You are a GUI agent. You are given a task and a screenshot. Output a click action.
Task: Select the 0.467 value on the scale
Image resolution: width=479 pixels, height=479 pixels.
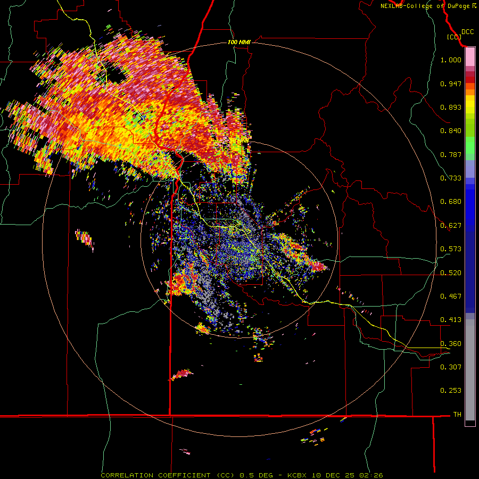coord(451,296)
